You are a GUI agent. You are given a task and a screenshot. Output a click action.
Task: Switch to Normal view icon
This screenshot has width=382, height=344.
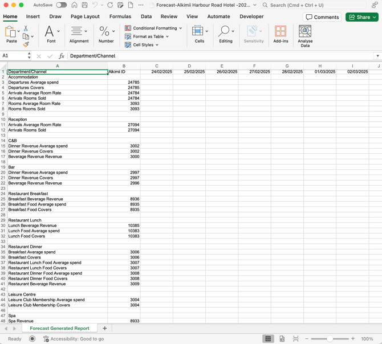click(x=268, y=339)
